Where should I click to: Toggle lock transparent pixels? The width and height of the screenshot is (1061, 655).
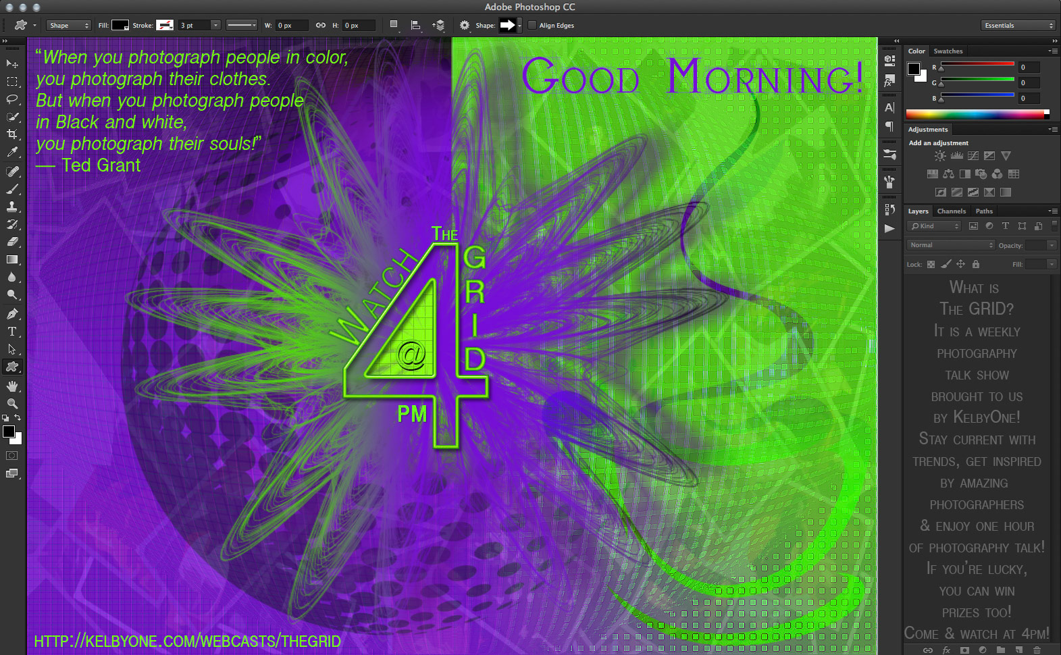coord(931,265)
